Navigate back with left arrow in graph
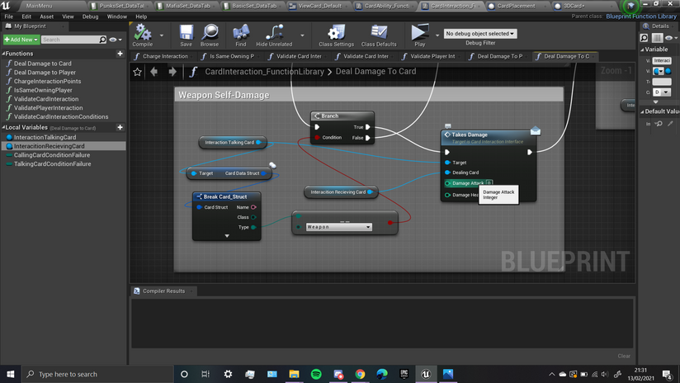Image resolution: width=680 pixels, height=383 pixels. (x=154, y=72)
